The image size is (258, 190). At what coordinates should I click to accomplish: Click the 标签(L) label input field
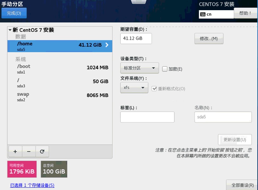(x=147, y=117)
